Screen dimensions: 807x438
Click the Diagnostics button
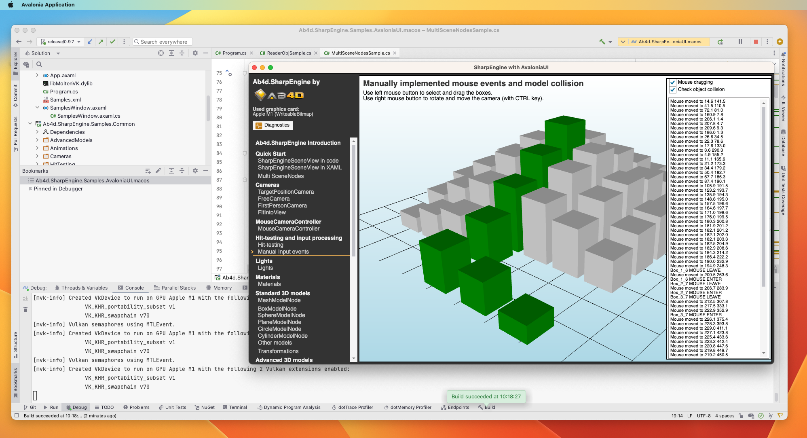point(273,125)
